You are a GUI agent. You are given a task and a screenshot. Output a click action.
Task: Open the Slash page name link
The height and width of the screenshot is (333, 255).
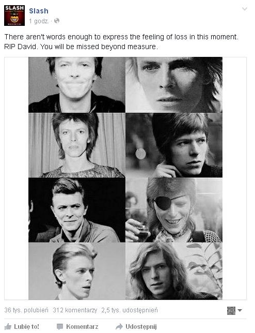tap(39, 11)
